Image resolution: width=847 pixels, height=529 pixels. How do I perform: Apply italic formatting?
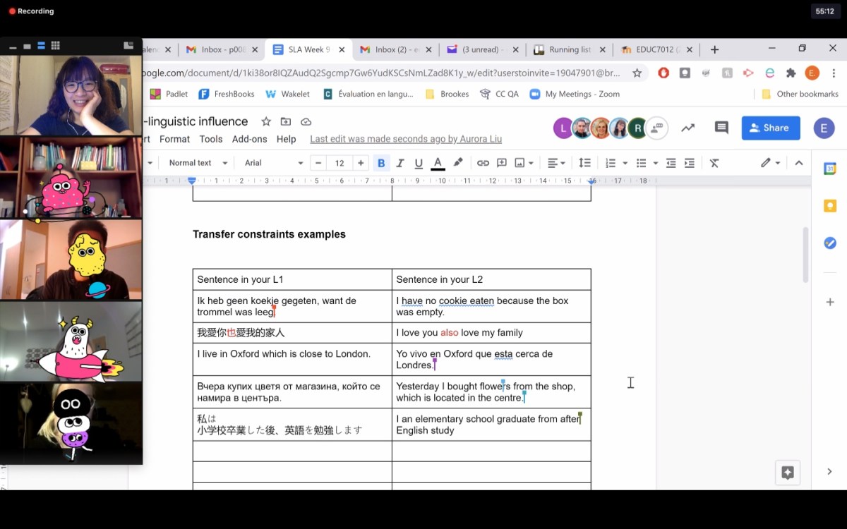point(400,162)
